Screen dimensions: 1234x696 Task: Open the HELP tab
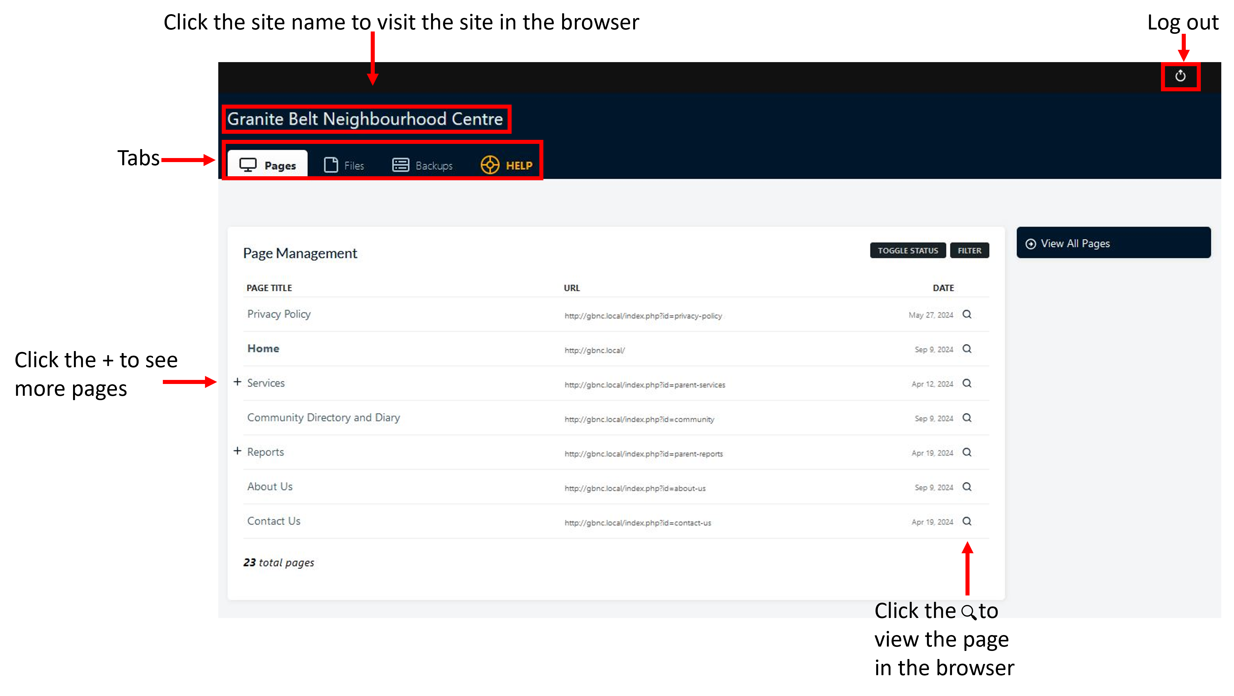point(506,165)
